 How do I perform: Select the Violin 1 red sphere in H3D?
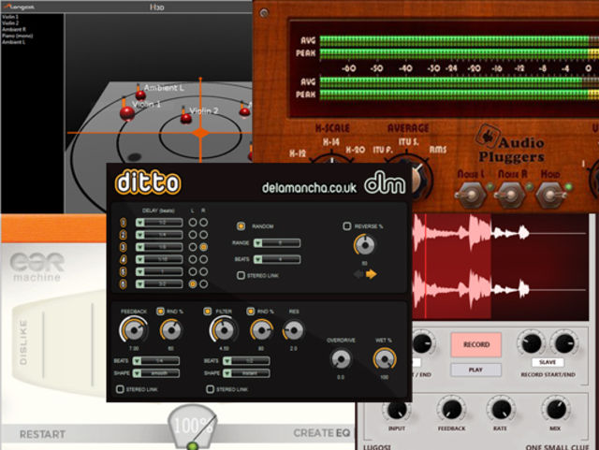[127, 113]
